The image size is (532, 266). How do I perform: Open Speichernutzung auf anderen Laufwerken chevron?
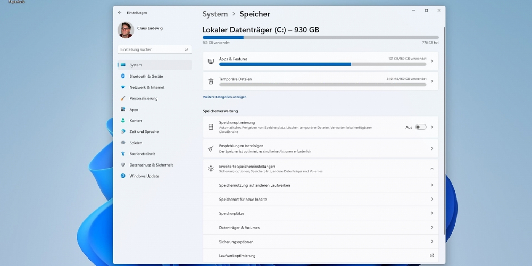(x=432, y=185)
